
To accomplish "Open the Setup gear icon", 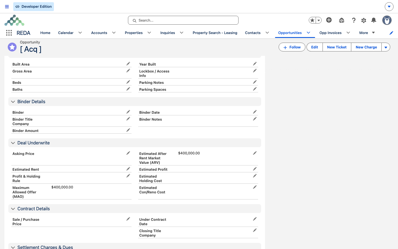I will 364,20.
